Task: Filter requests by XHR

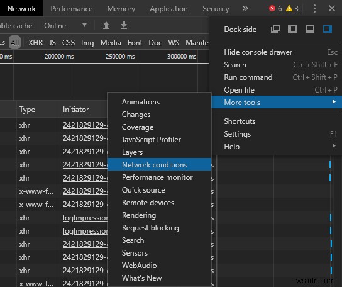Action: tap(36, 43)
